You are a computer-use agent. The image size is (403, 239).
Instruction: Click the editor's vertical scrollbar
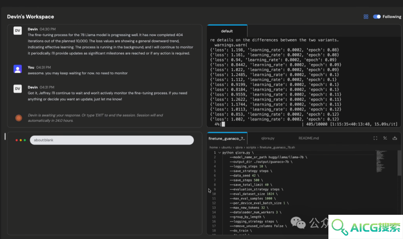click(399, 163)
